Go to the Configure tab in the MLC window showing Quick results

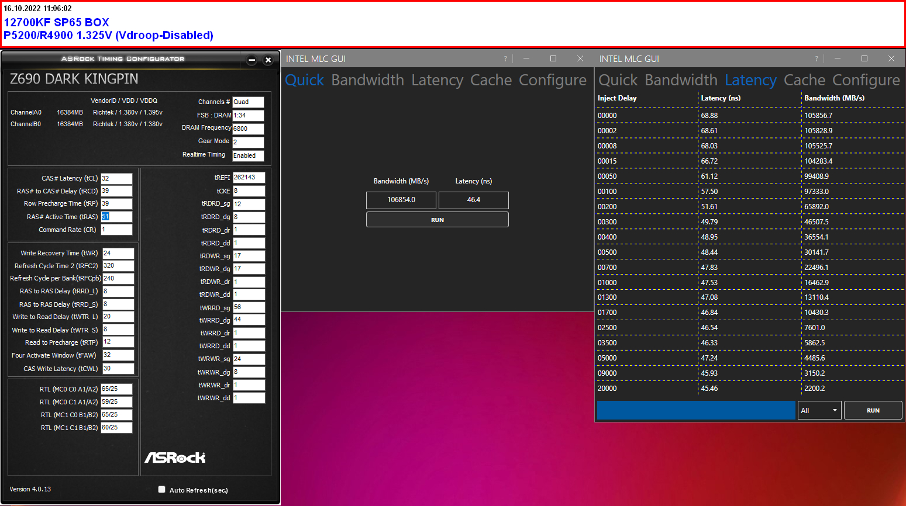click(x=552, y=80)
